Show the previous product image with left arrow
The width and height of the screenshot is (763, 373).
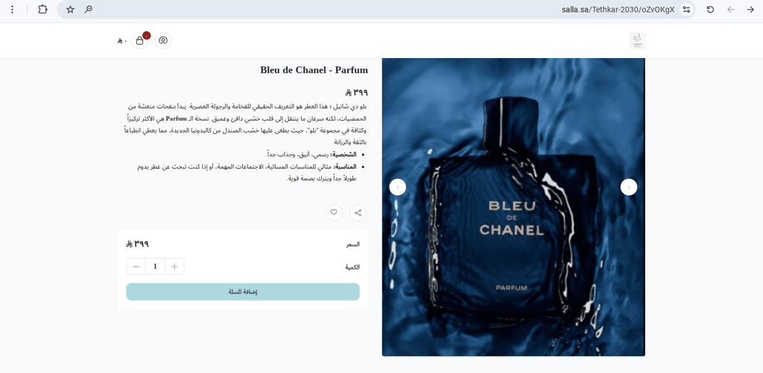coord(398,187)
